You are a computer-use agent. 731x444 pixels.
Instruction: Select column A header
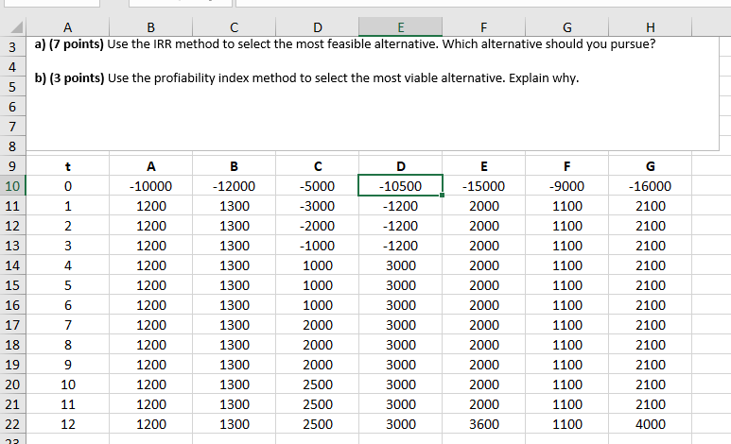point(67,27)
